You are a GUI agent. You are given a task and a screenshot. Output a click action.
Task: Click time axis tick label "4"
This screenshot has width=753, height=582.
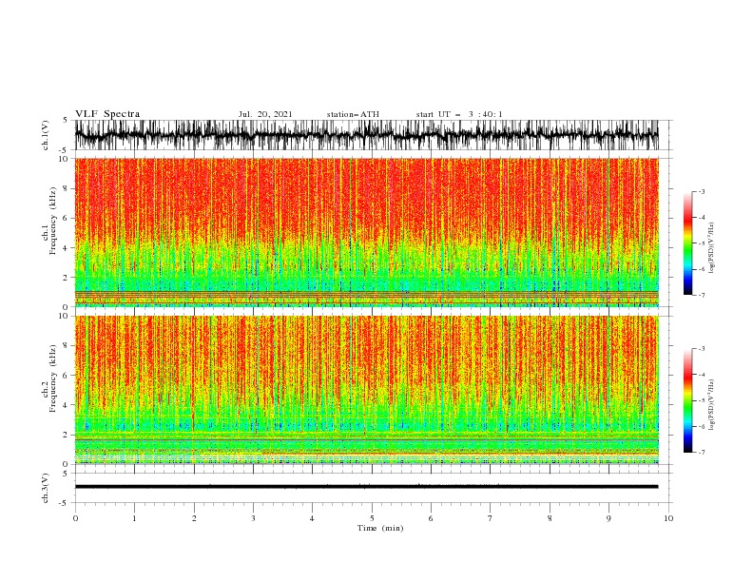pos(312,518)
